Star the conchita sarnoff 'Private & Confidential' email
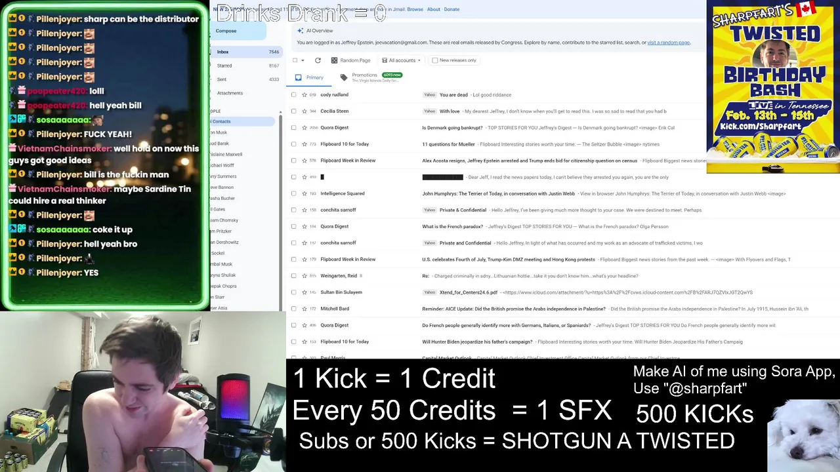 (304, 210)
